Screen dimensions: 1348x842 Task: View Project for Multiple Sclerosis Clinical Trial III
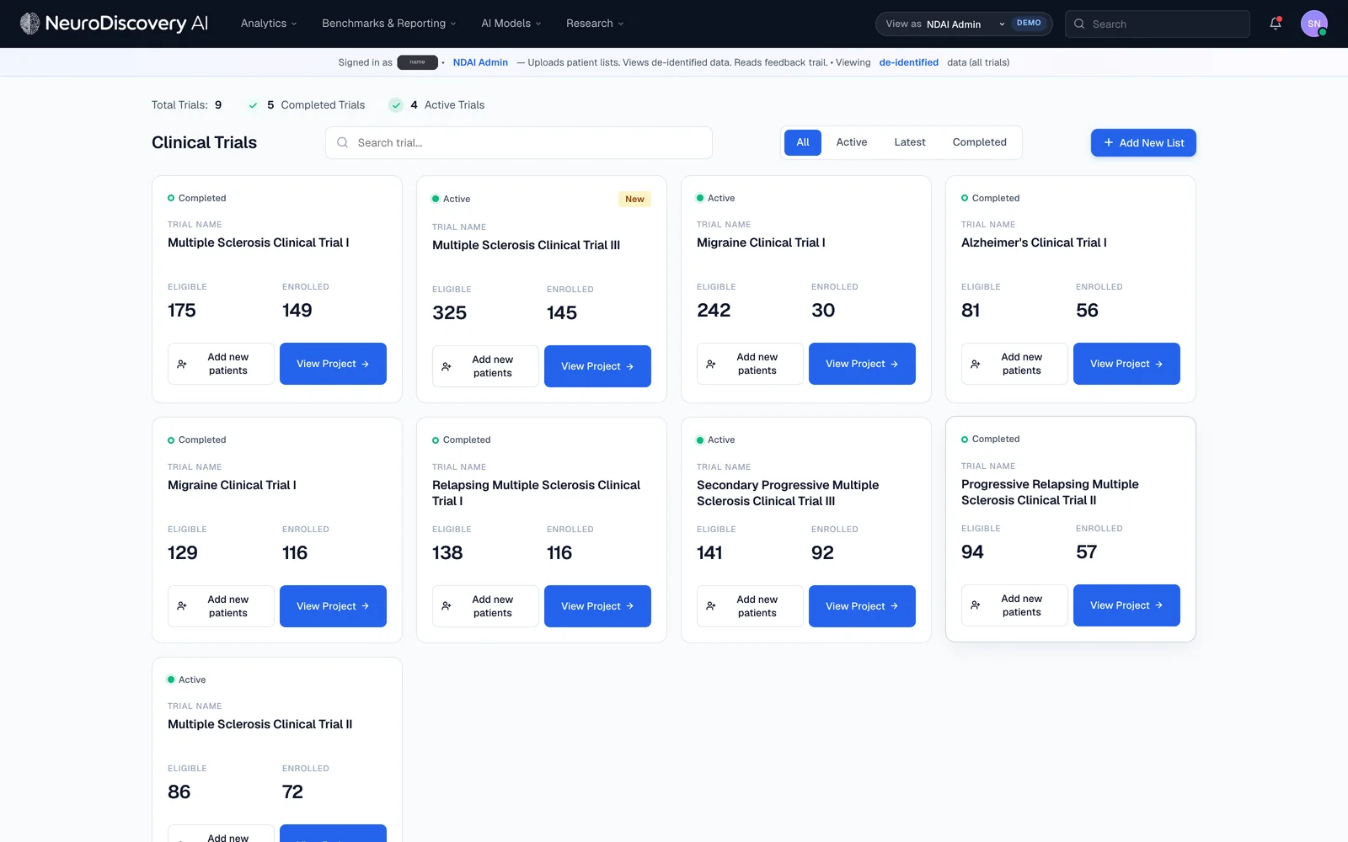click(597, 366)
